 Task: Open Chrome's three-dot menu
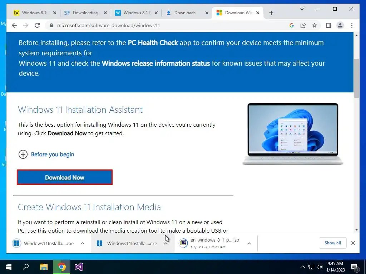(352, 25)
